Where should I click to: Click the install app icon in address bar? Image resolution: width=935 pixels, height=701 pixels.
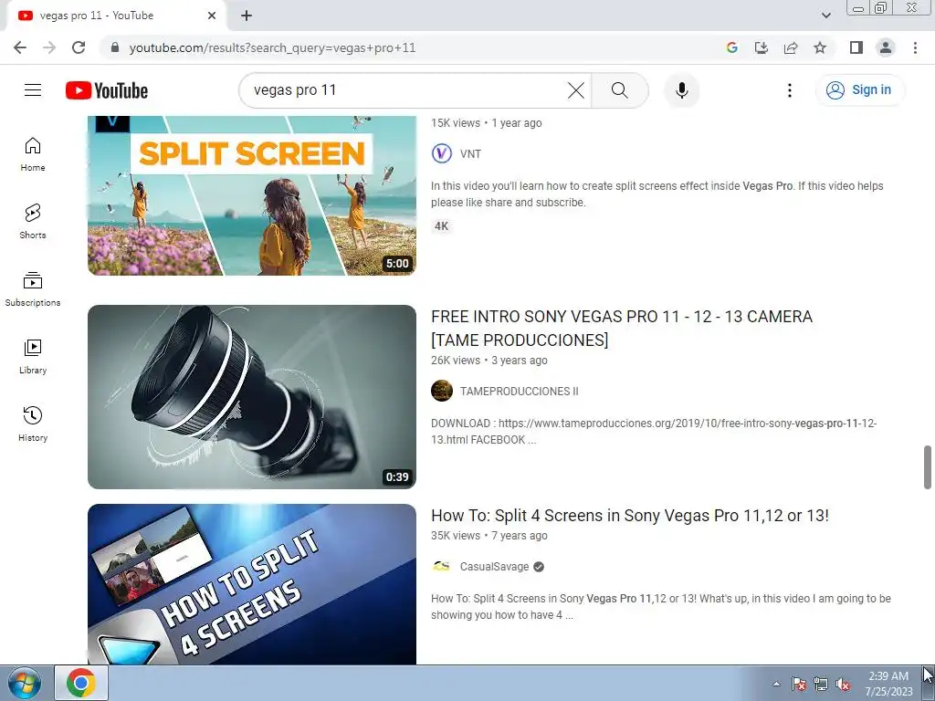761,47
